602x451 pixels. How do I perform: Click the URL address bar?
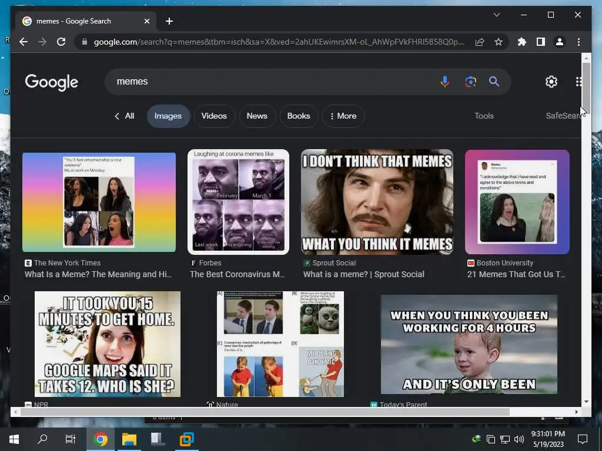[x=278, y=42]
